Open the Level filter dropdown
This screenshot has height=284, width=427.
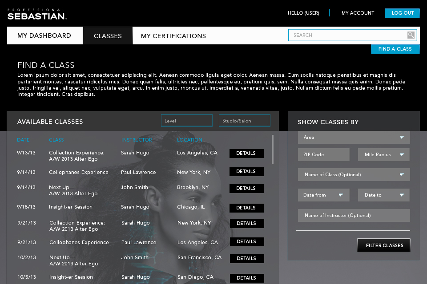click(187, 121)
